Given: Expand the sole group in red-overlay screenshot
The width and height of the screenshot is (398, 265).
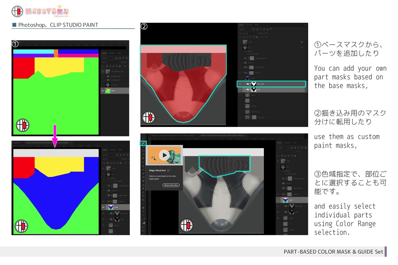Looking at the screenshot, I should 246,89.
